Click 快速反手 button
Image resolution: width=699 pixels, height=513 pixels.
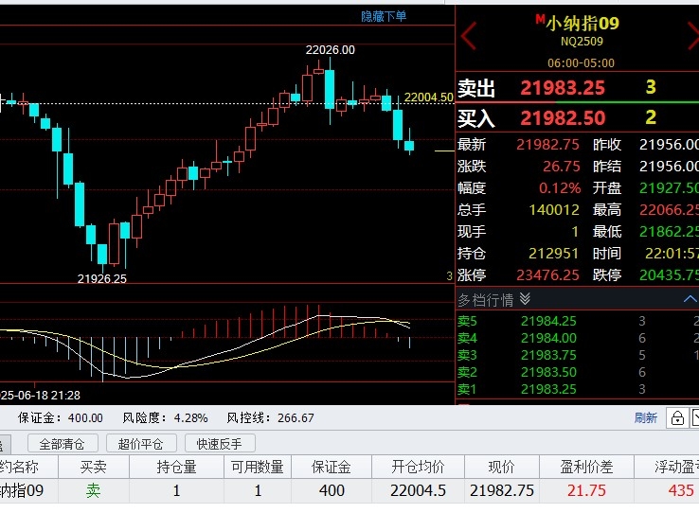click(x=220, y=444)
